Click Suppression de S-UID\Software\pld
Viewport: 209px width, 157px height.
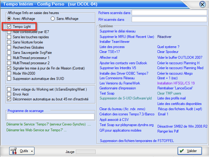click(126, 98)
